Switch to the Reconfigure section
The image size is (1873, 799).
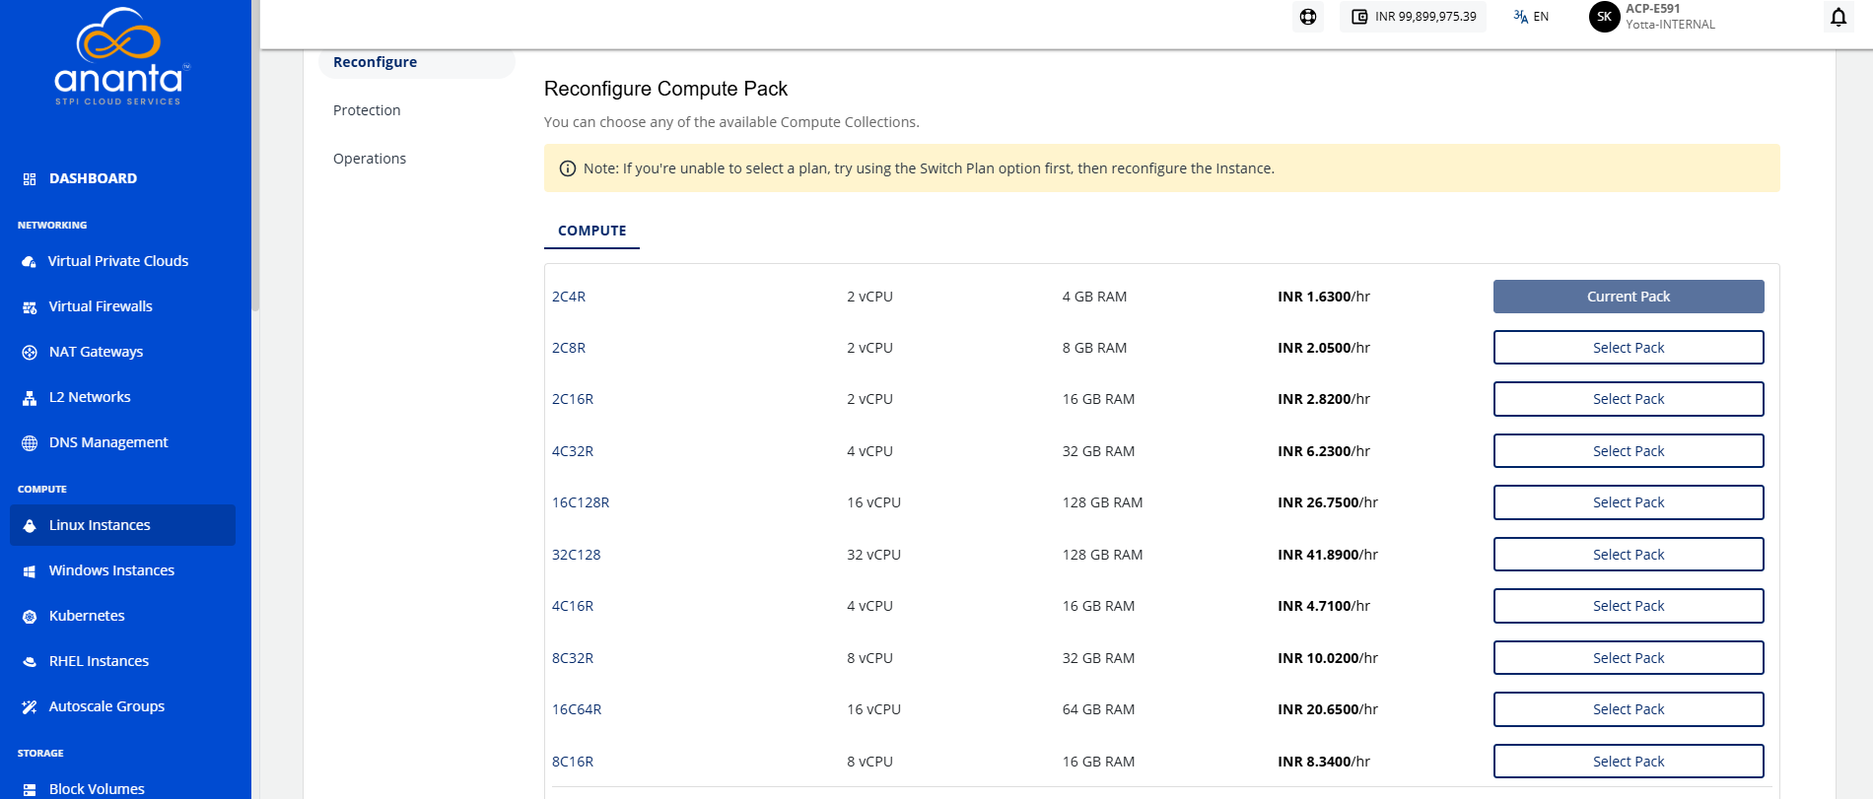pyautogui.click(x=416, y=62)
